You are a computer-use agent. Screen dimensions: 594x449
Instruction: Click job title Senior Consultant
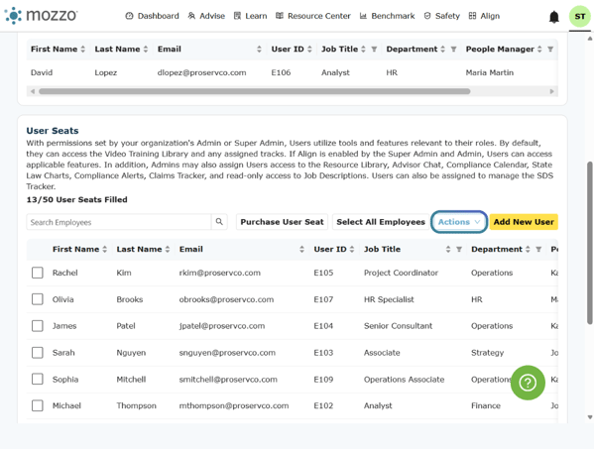coord(398,326)
